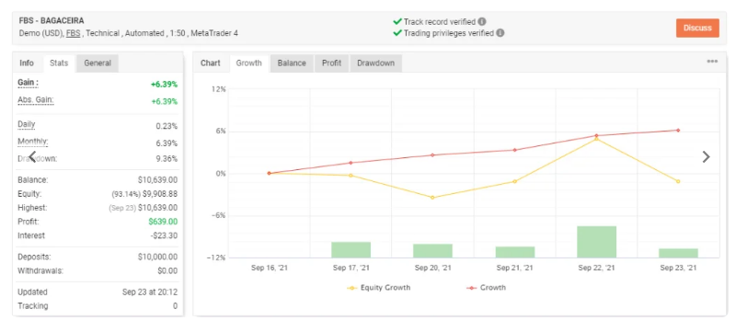Open the Info tab
Screen dimensions: 736x332
click(x=27, y=63)
